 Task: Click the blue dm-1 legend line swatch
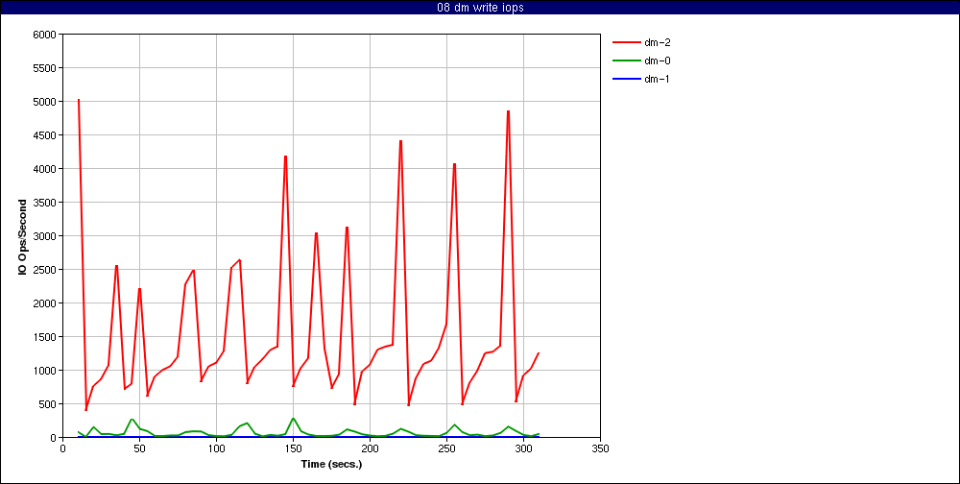[625, 79]
